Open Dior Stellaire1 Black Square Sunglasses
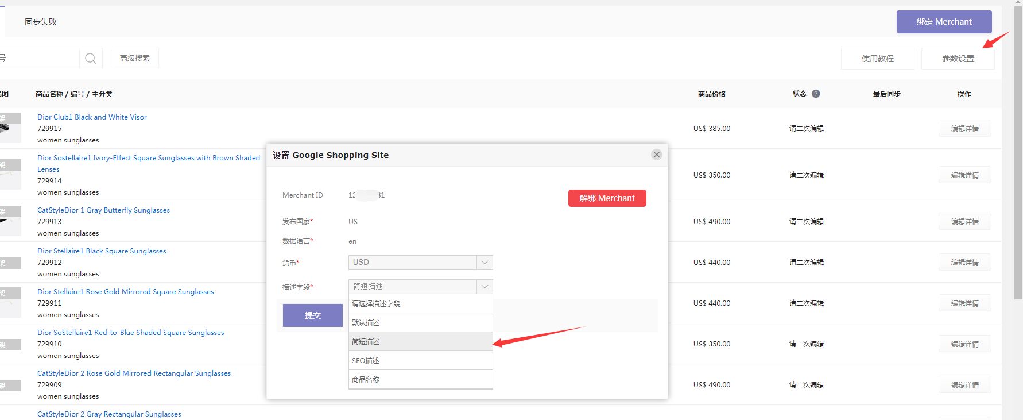1023x420 pixels. point(102,251)
